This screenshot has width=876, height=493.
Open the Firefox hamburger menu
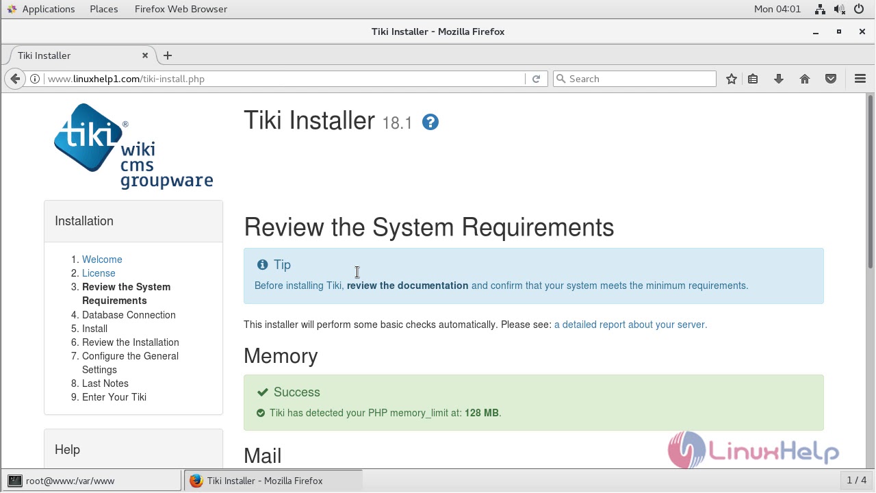(860, 79)
